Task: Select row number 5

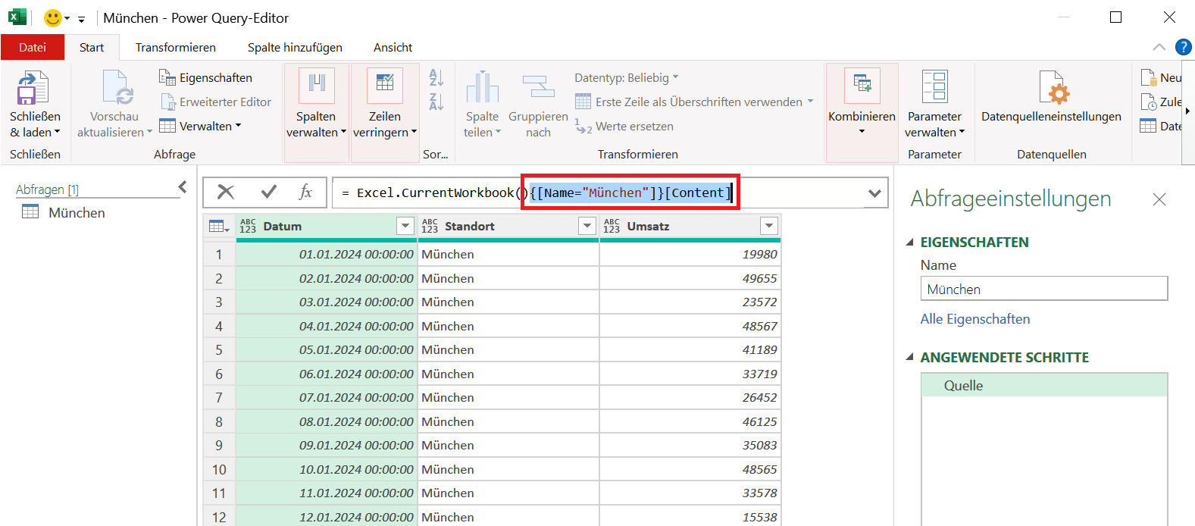Action: (x=219, y=350)
